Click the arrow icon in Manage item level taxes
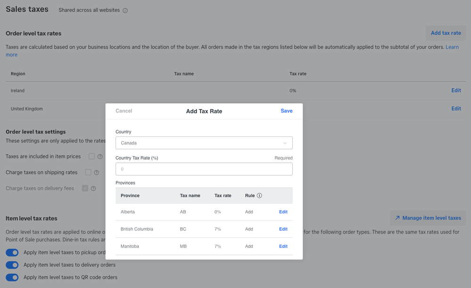471x288 pixels. 397,218
